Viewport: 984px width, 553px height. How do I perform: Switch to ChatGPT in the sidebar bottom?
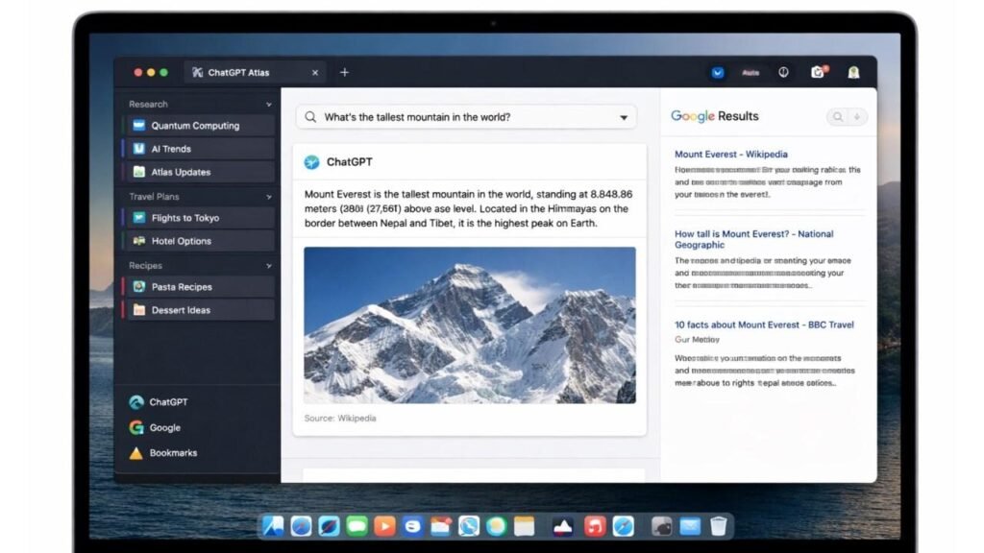159,402
